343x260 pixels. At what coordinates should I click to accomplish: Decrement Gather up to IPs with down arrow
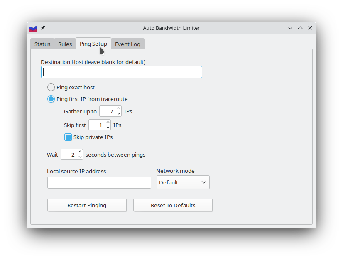point(118,113)
